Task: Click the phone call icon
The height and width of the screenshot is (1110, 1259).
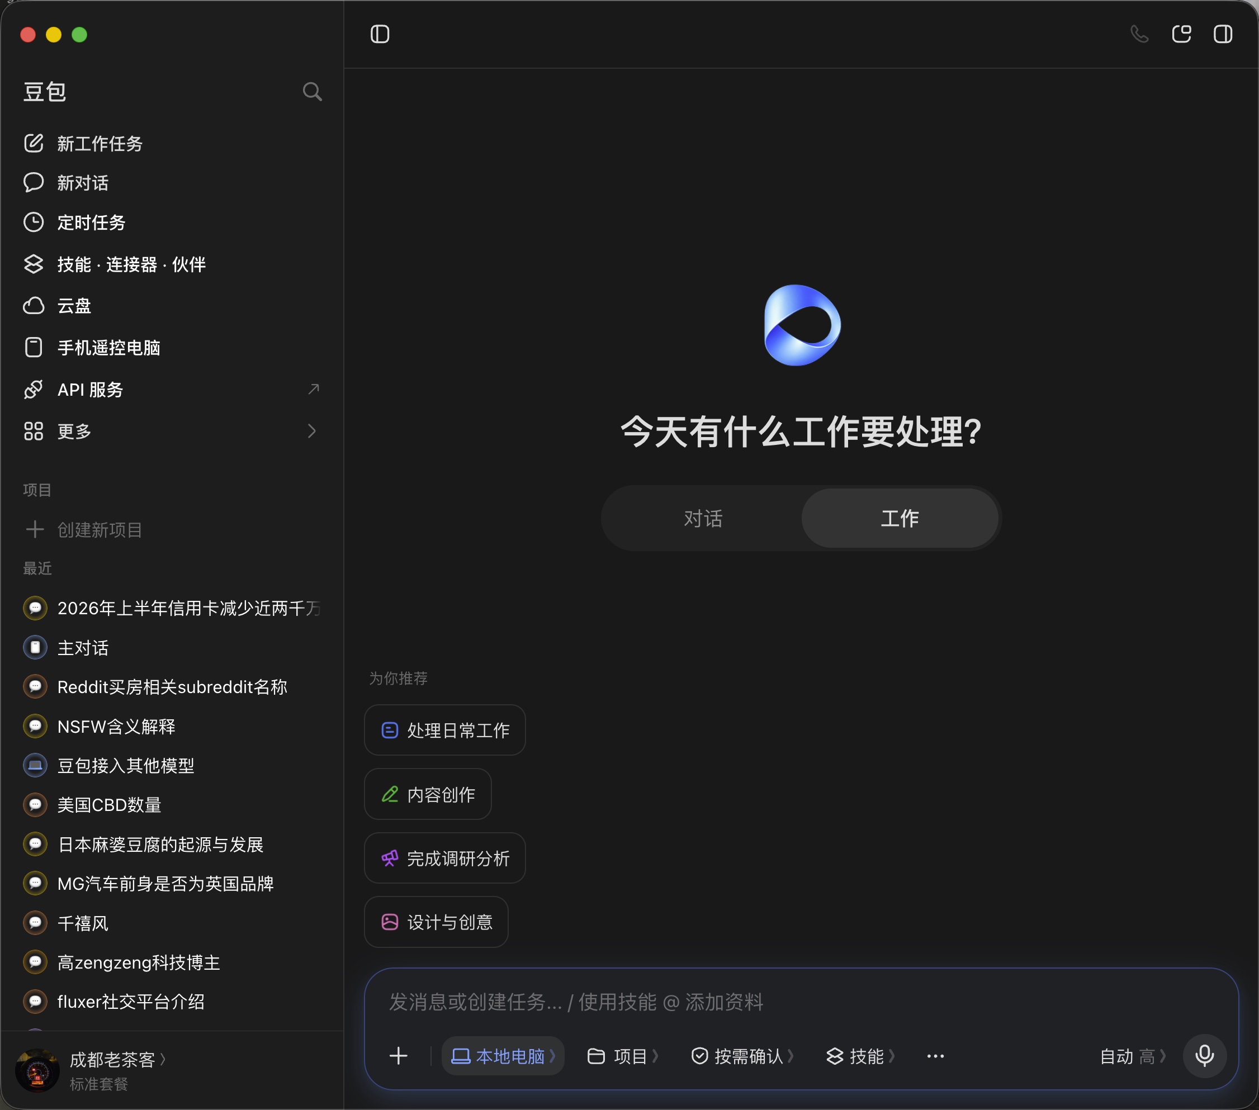Action: [1139, 35]
